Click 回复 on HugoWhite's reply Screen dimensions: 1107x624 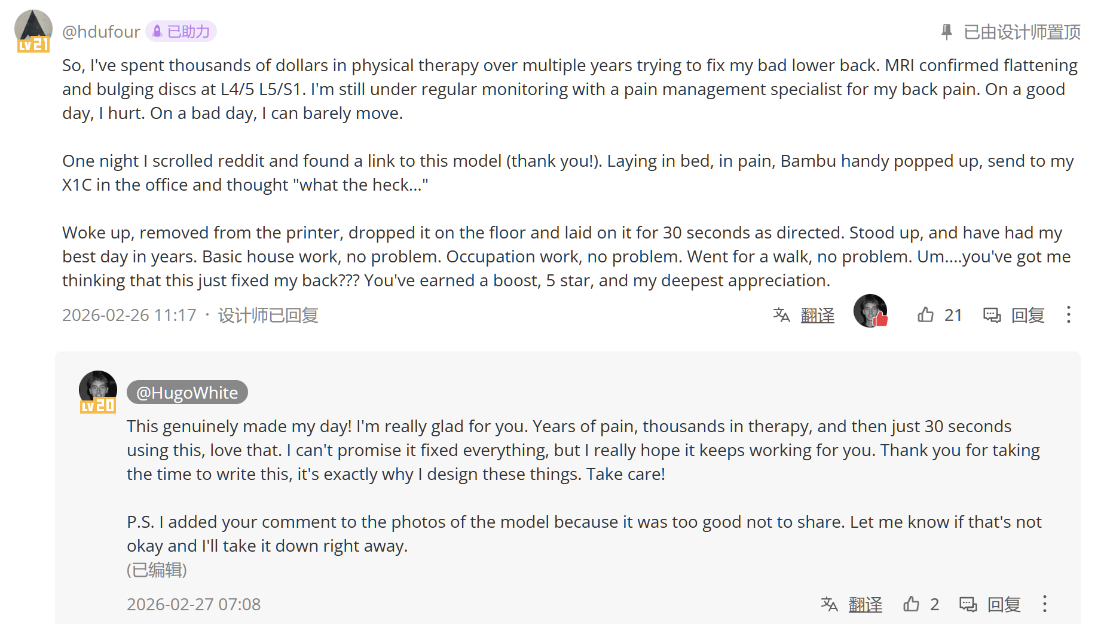[1004, 604]
